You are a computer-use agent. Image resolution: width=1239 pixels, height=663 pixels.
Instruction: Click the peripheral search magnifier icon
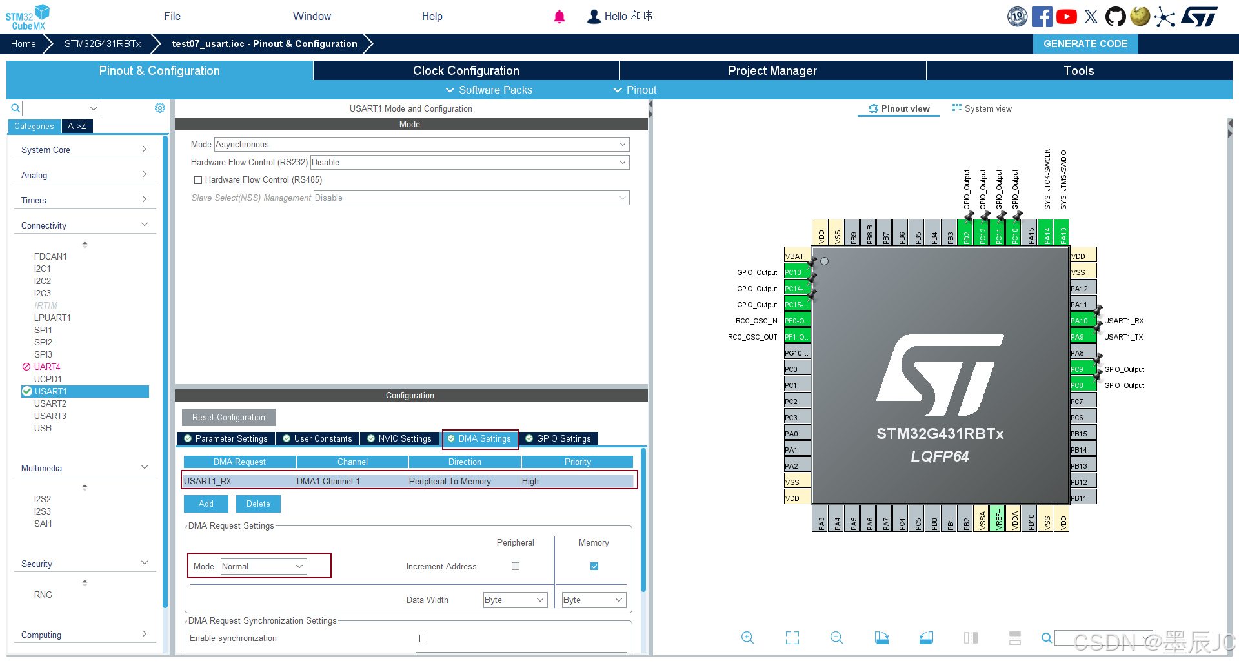15,108
